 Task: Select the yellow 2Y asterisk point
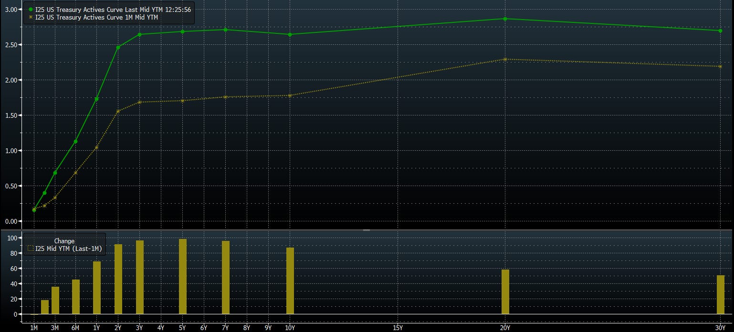pos(118,111)
